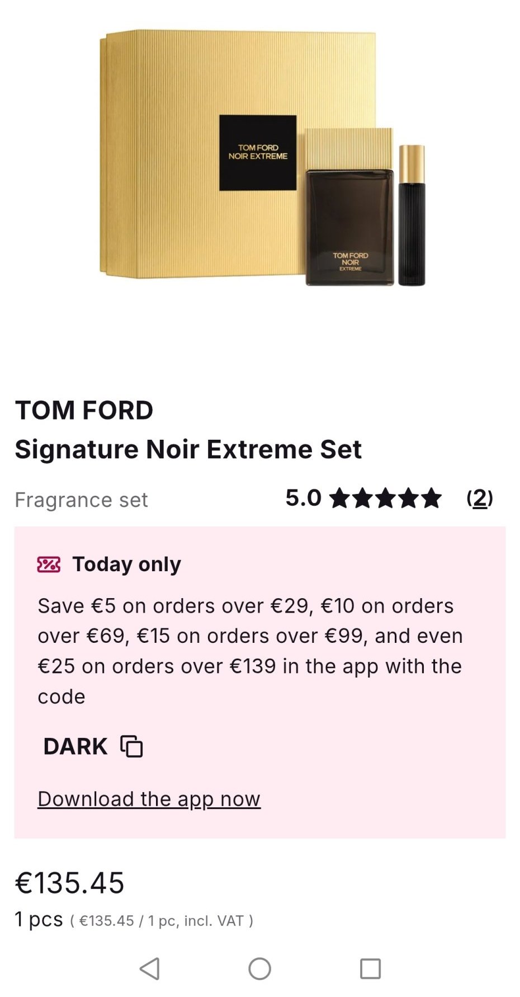This screenshot has height=997, width=520.
Task: Tap the €135.45 main price
Action: point(69,883)
